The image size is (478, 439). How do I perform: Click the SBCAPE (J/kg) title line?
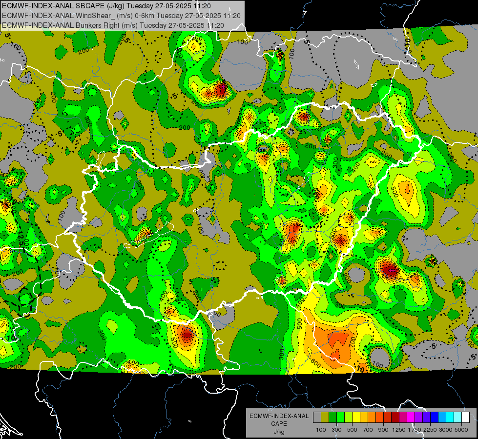pyautogui.click(x=106, y=6)
